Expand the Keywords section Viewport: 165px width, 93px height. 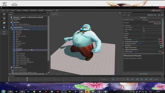(123, 52)
